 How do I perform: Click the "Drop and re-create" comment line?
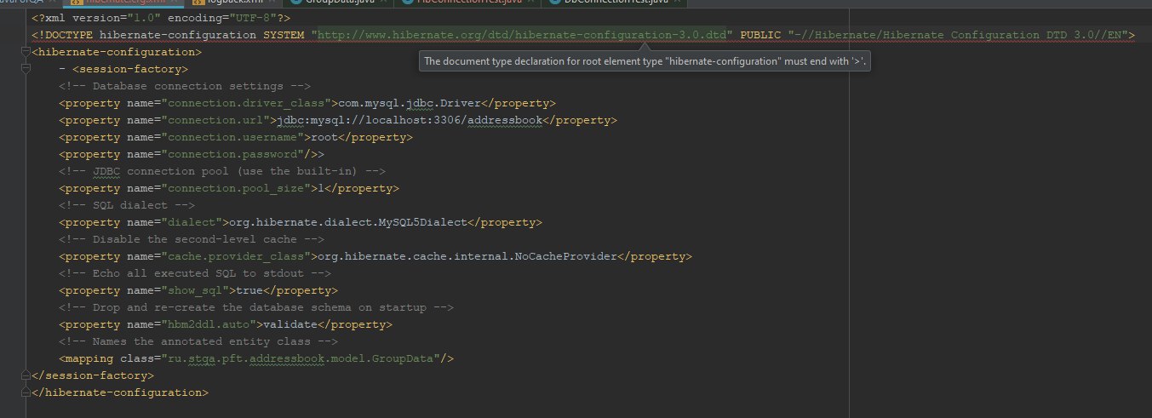coord(256,307)
